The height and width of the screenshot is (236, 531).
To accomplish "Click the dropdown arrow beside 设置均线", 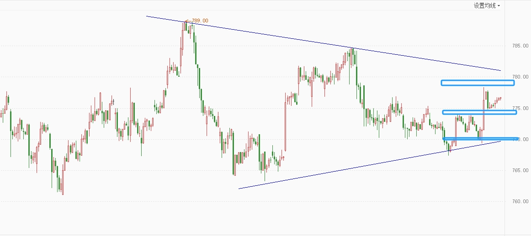I will [x=499, y=6].
